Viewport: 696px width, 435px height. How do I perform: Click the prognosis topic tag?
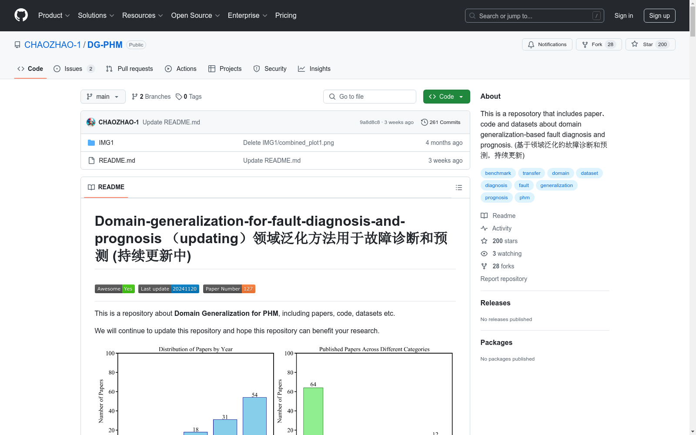pyautogui.click(x=497, y=197)
